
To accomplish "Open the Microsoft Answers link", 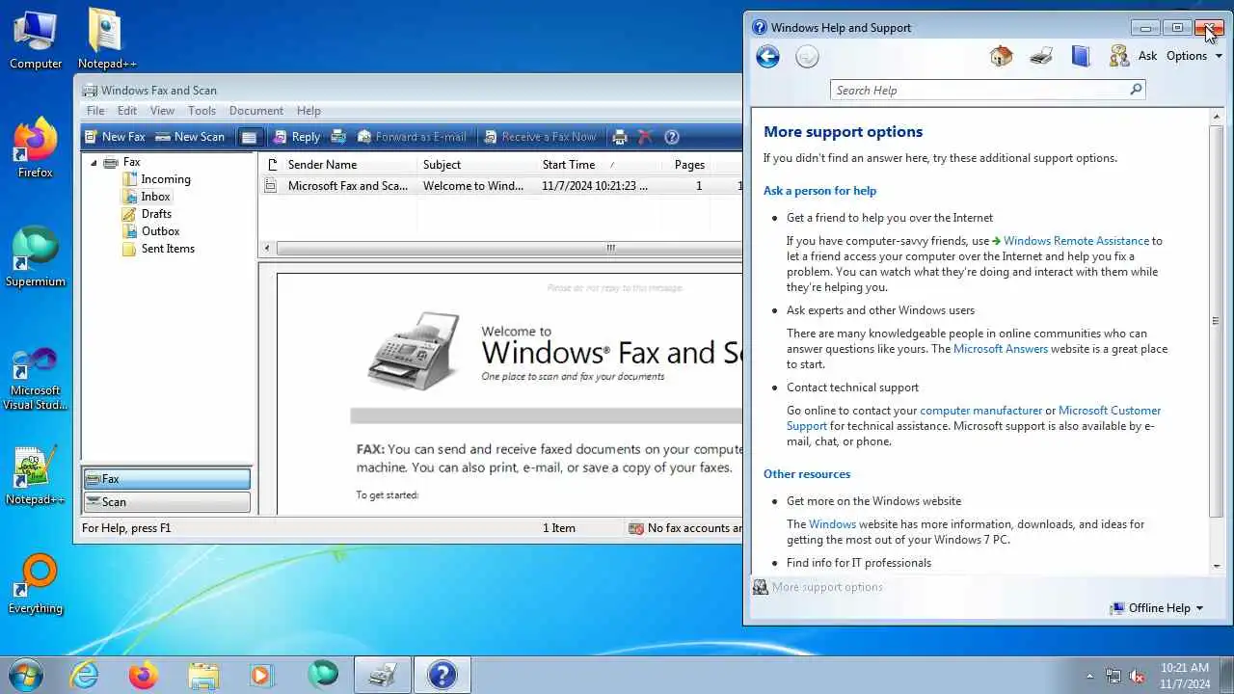I will click(1001, 349).
